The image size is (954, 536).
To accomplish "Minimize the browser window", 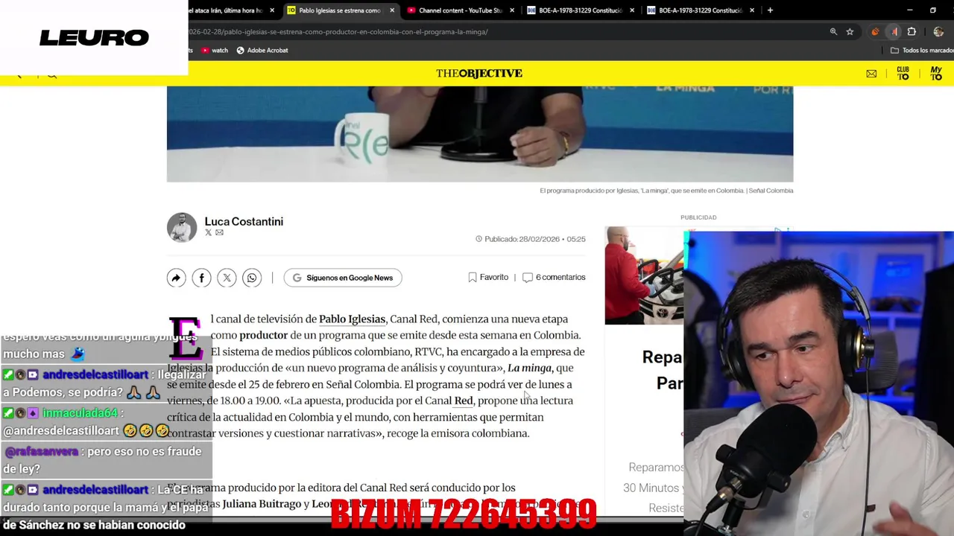I will 909,10.
